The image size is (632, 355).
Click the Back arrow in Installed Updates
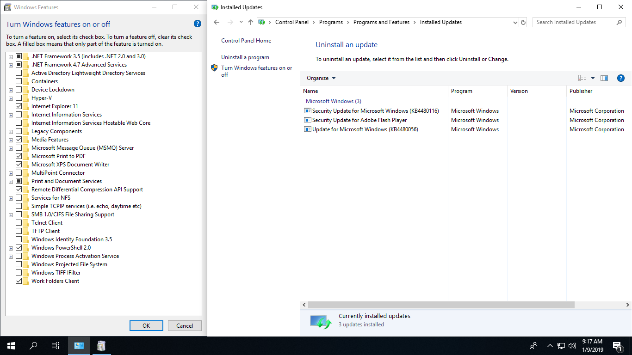point(217,22)
